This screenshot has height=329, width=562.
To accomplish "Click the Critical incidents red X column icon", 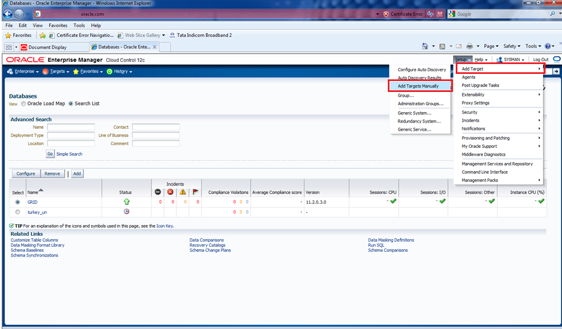I will (170, 192).
